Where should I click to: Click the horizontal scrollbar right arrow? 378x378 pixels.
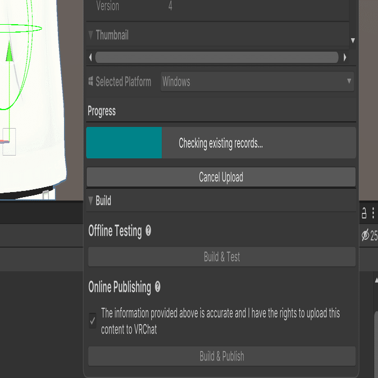pyautogui.click(x=345, y=57)
